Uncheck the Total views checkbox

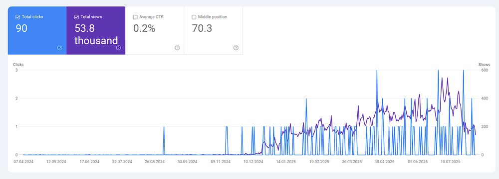pyautogui.click(x=76, y=17)
